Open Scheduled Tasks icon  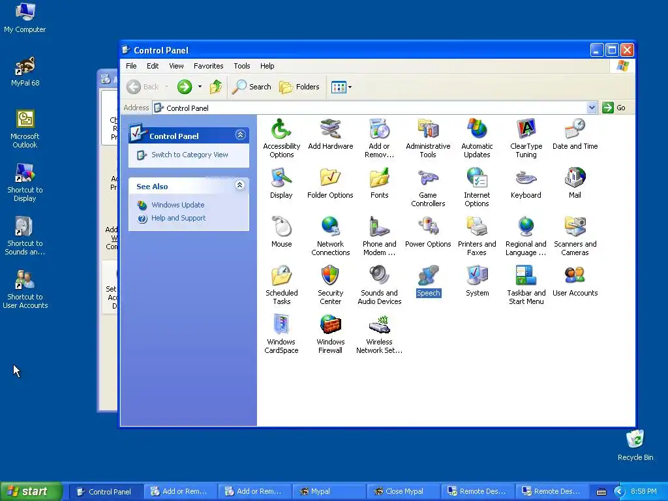[x=281, y=285]
